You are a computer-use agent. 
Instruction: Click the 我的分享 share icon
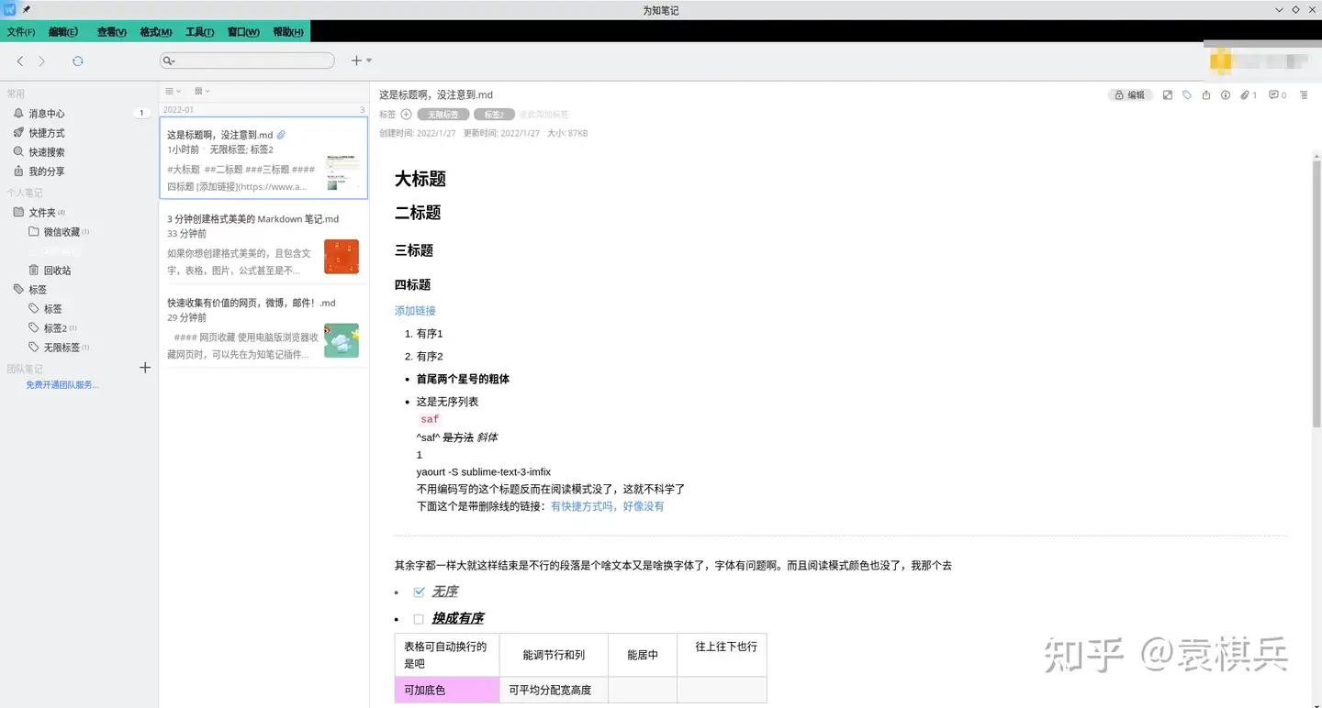click(x=18, y=171)
